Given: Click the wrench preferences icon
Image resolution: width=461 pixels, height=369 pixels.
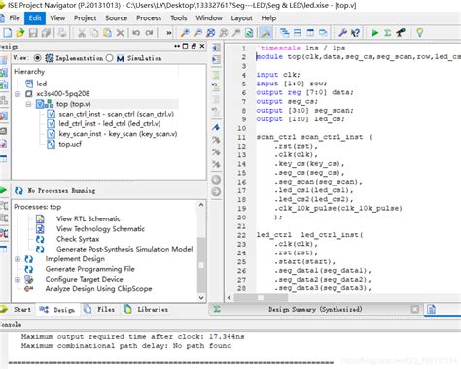Looking at the screenshot, I should click(342, 33).
